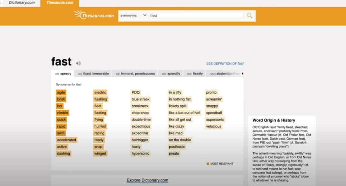Select the Thesaurus.com site tab

tap(59, 3)
